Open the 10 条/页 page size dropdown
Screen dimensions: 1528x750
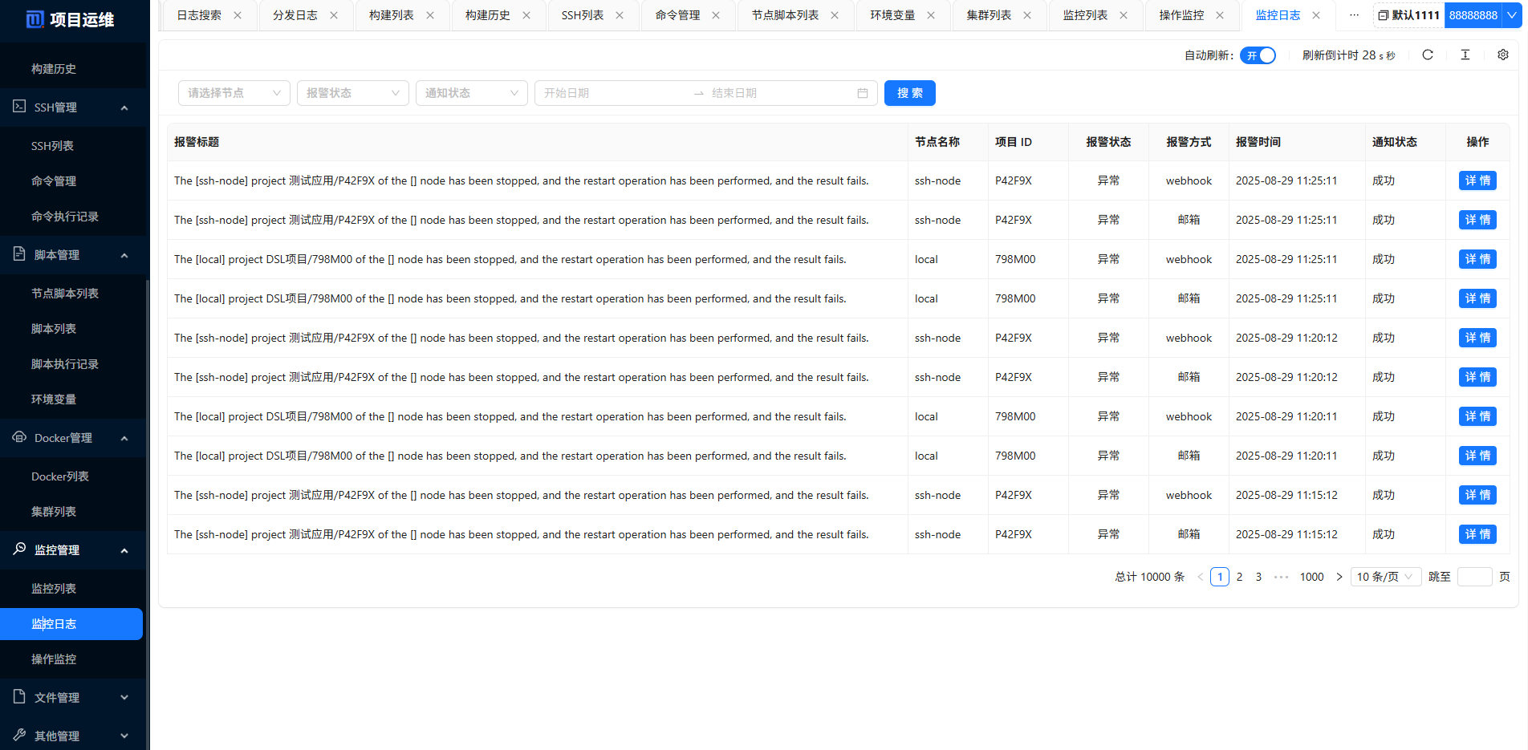coord(1386,577)
